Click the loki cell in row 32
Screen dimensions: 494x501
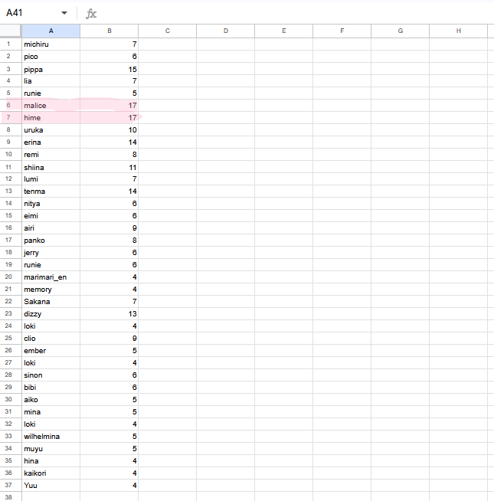pos(51,424)
